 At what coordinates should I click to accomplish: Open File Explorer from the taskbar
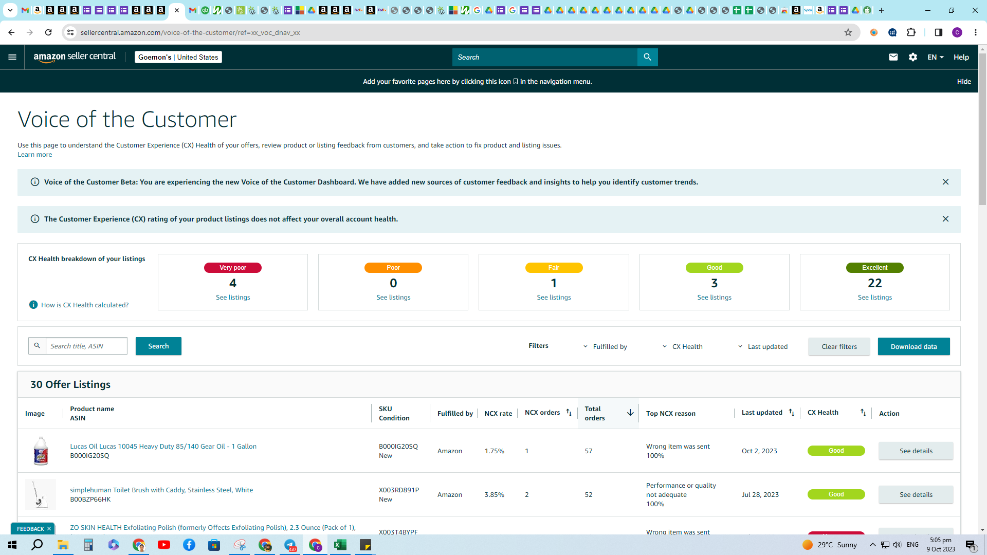coord(63,545)
